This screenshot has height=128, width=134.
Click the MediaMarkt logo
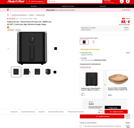coord(16,1)
